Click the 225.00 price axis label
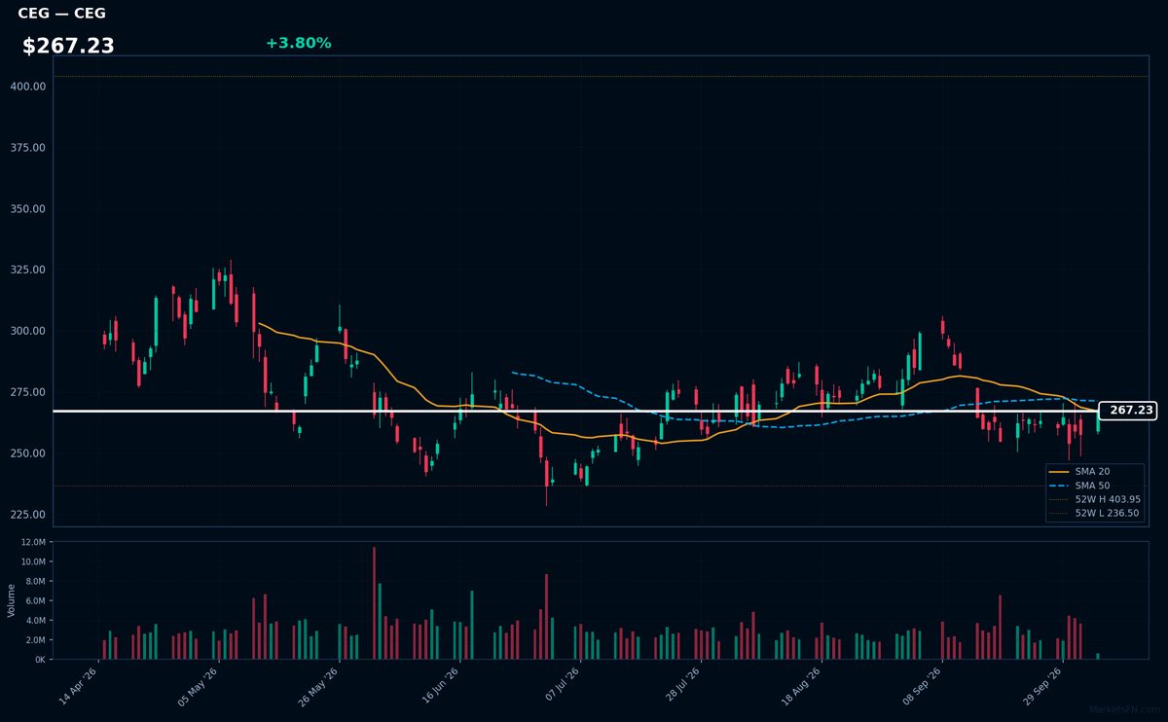 (29, 515)
